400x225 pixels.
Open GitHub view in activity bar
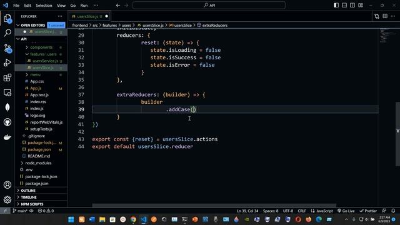(x=7, y=122)
